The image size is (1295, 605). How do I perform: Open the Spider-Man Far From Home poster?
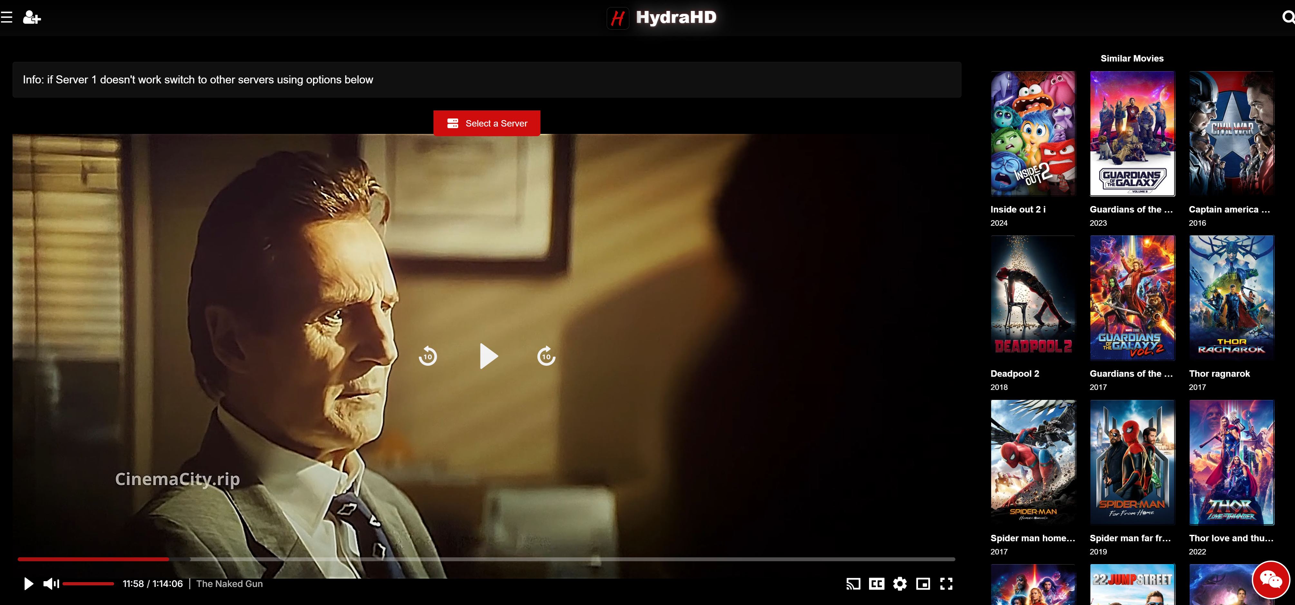pyautogui.click(x=1132, y=462)
